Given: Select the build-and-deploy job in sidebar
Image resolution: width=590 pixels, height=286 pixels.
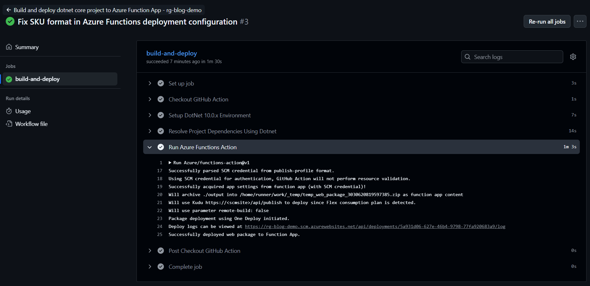Looking at the screenshot, I should (60, 79).
